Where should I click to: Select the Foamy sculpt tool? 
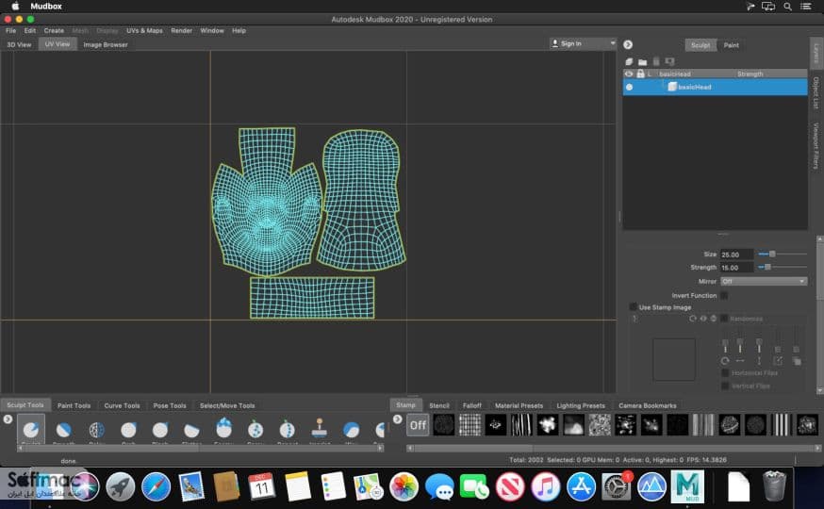coord(223,429)
